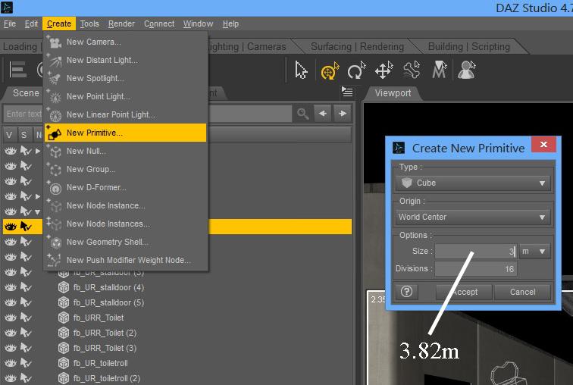The width and height of the screenshot is (573, 385).
Task: Click Accept in Create New Primitive dialog
Action: coord(464,292)
